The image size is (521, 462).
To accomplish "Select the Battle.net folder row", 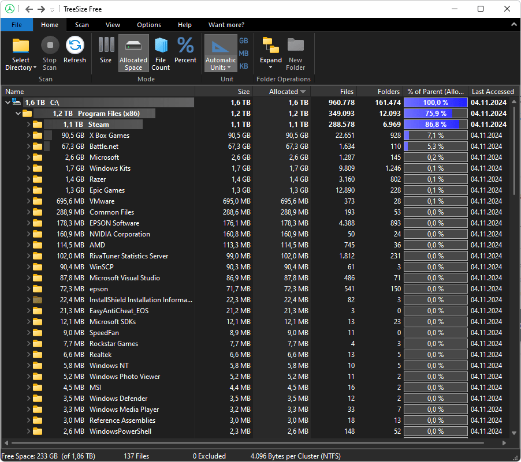I will [x=104, y=147].
